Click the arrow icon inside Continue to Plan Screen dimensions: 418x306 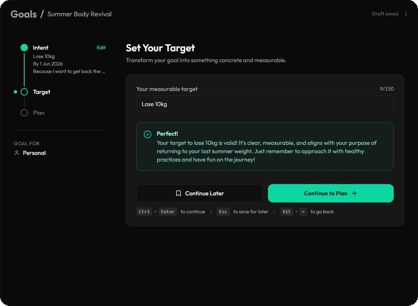click(354, 193)
